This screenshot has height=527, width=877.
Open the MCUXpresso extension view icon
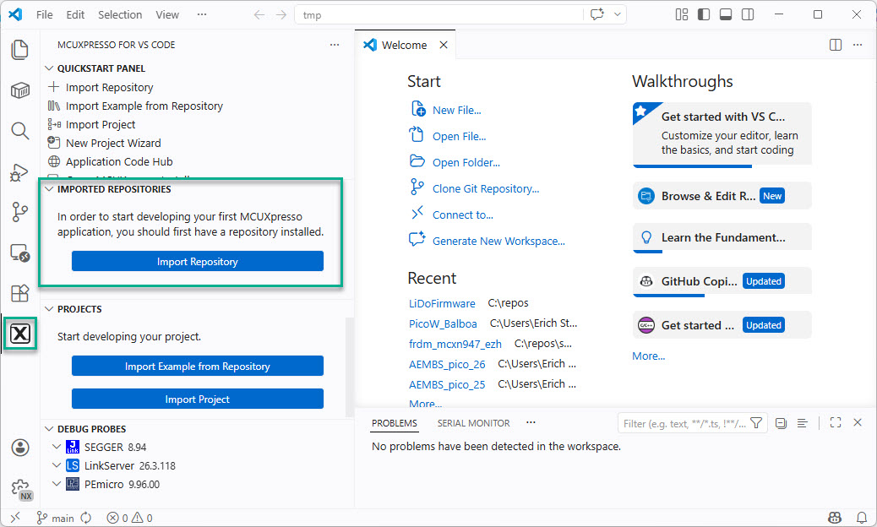tap(20, 334)
